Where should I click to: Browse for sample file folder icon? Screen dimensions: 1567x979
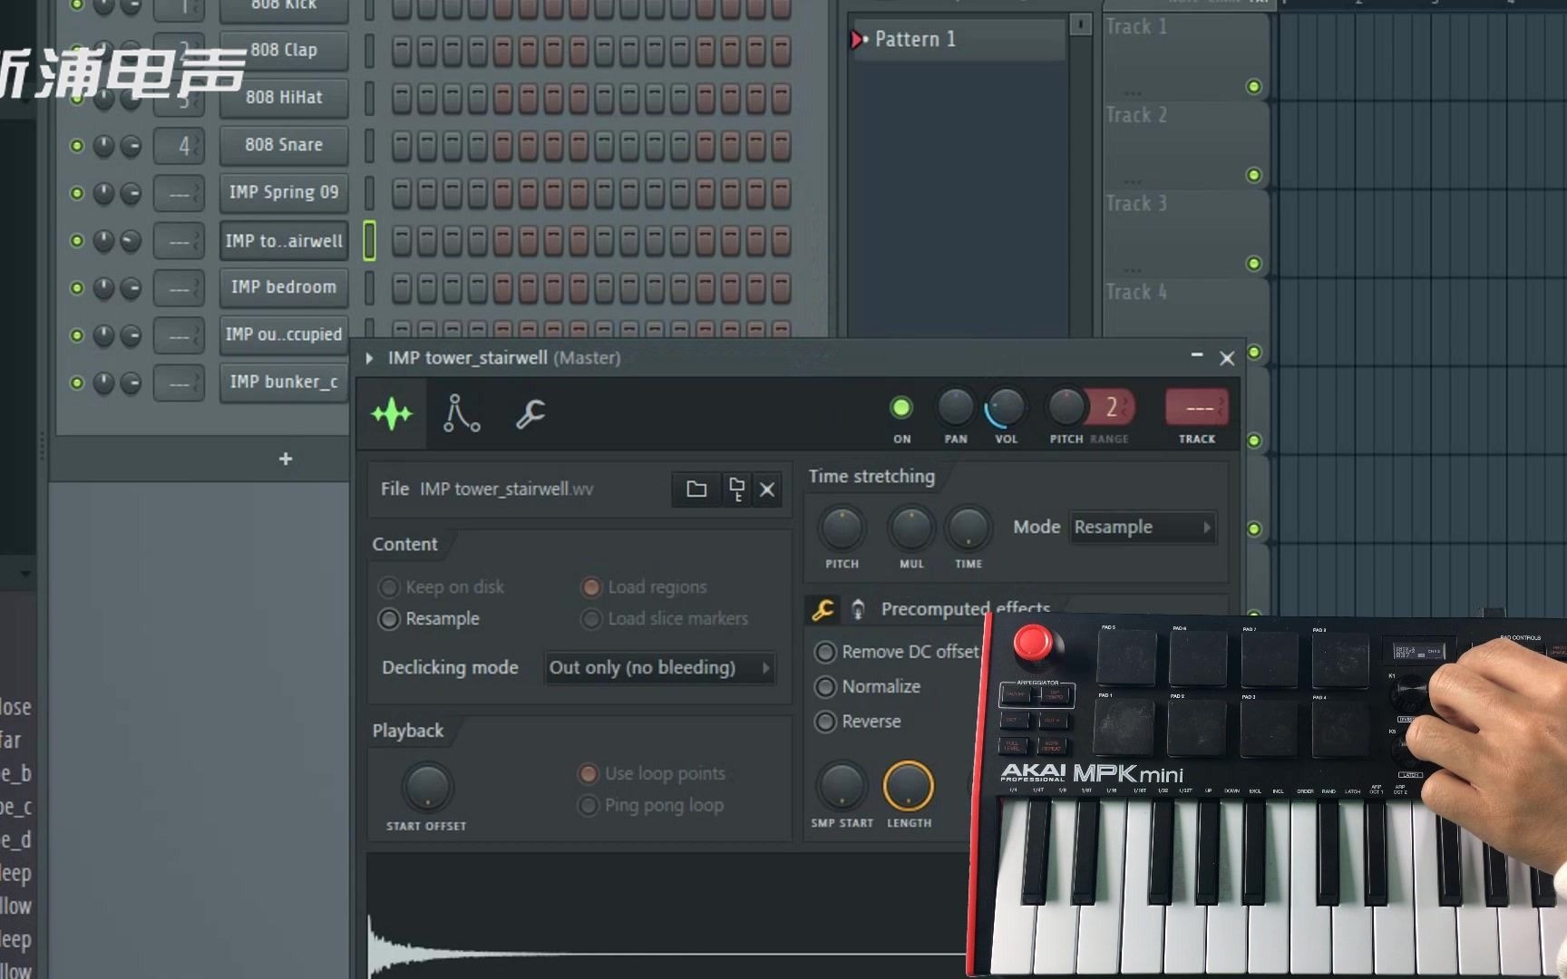pos(696,489)
